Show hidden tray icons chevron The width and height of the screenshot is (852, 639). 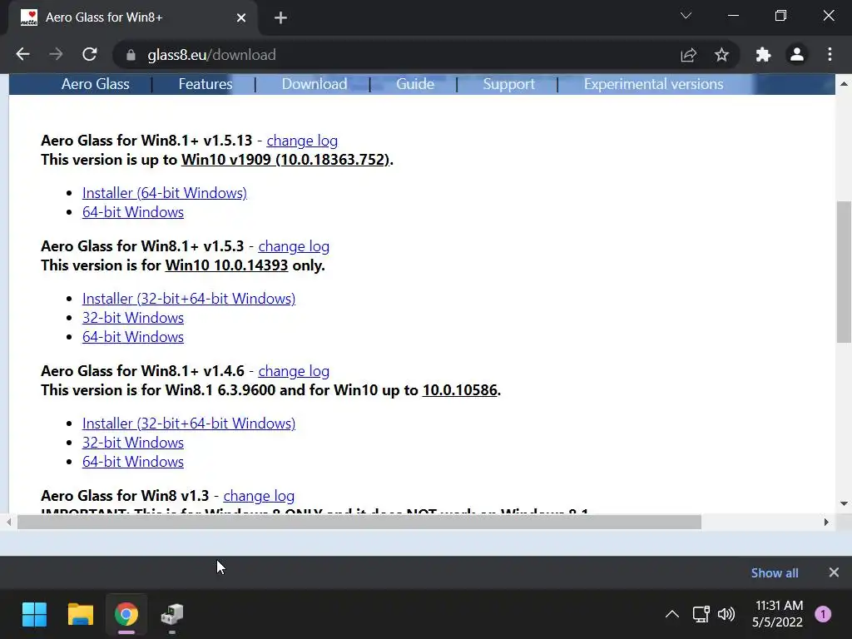point(672,615)
